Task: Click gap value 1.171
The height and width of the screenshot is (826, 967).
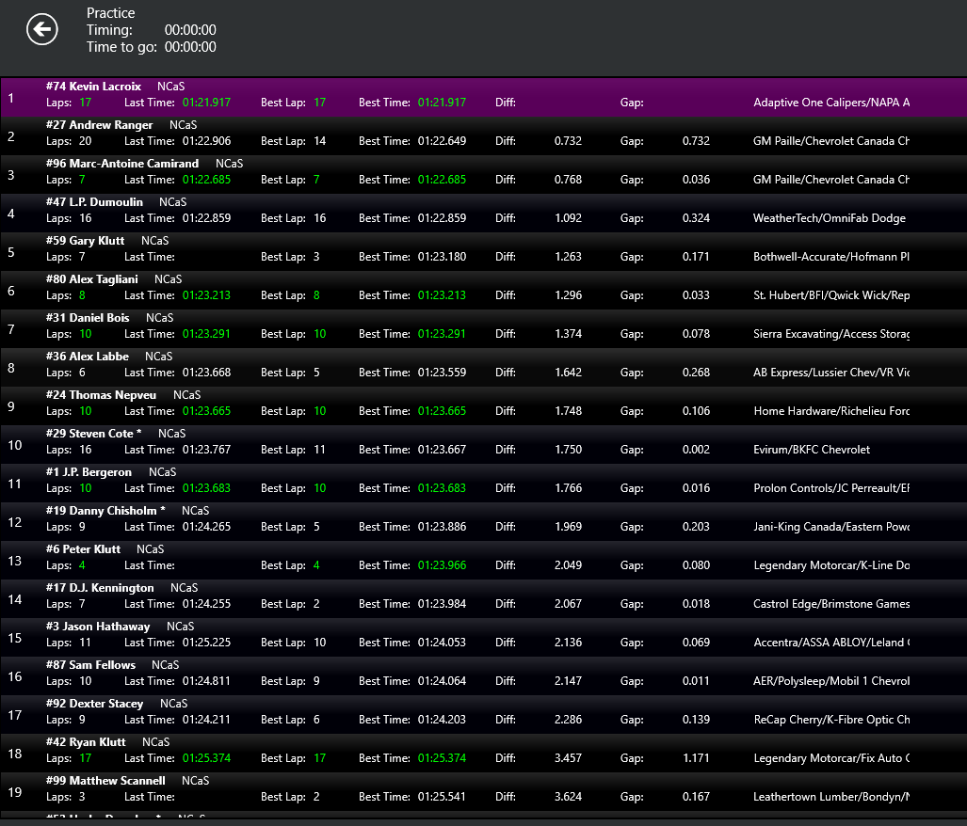Action: point(696,758)
